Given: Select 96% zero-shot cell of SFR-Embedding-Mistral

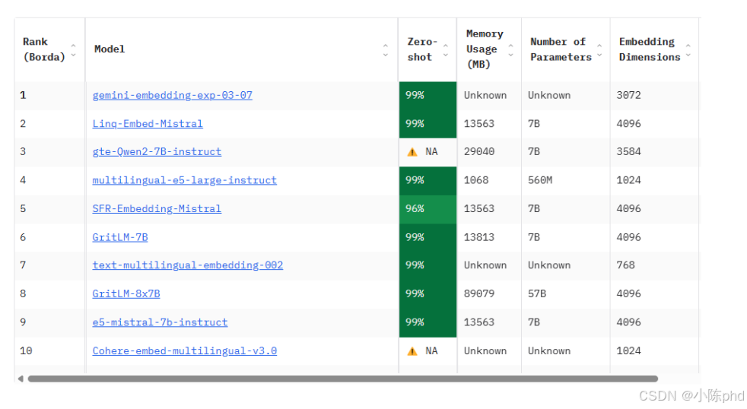Looking at the screenshot, I should (x=428, y=209).
